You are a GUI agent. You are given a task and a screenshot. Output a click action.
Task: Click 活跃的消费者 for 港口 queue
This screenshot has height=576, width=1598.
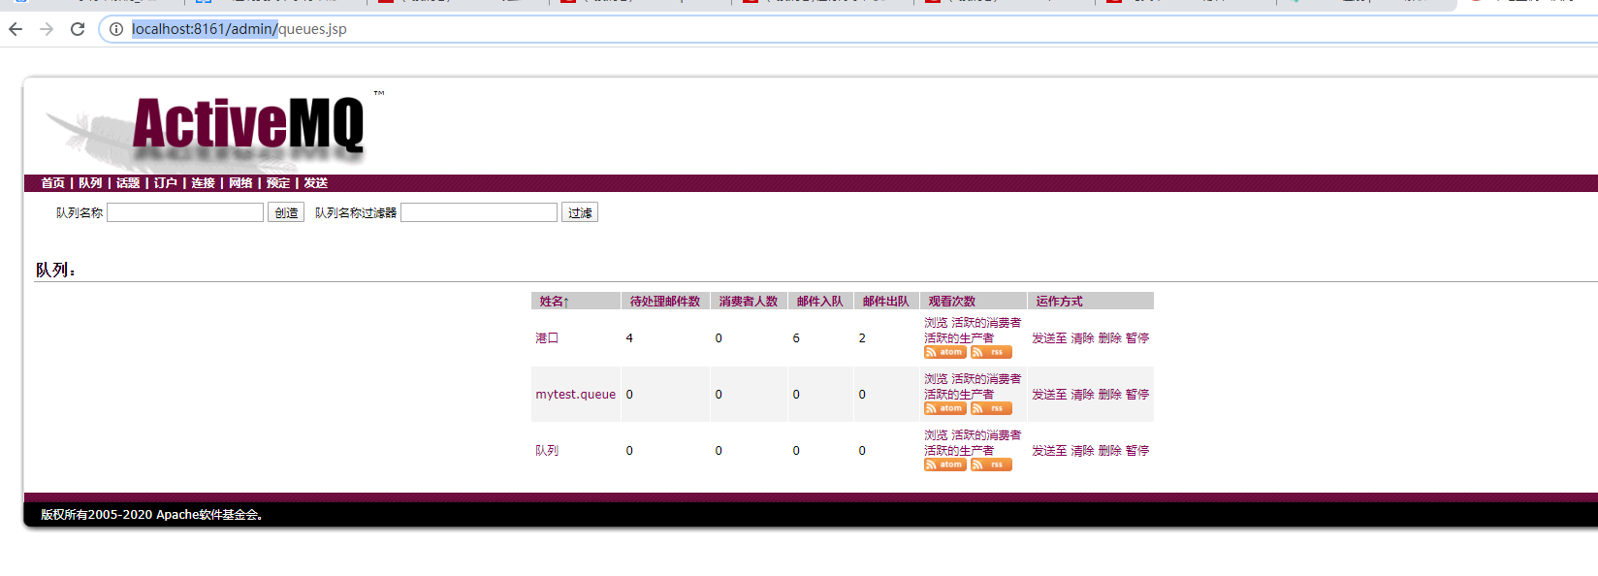point(986,323)
